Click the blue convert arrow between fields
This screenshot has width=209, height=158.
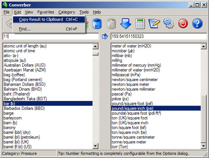(105, 36)
